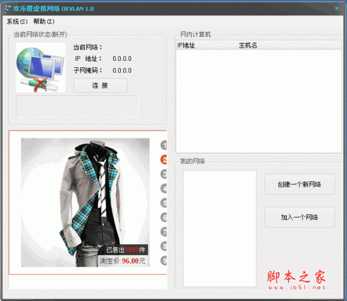Click the disconnected network globe icon

tap(40, 67)
